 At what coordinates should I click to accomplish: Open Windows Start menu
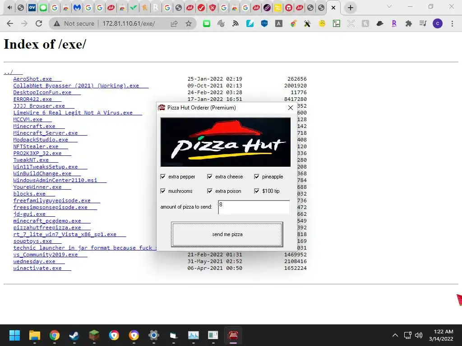[x=14, y=335]
